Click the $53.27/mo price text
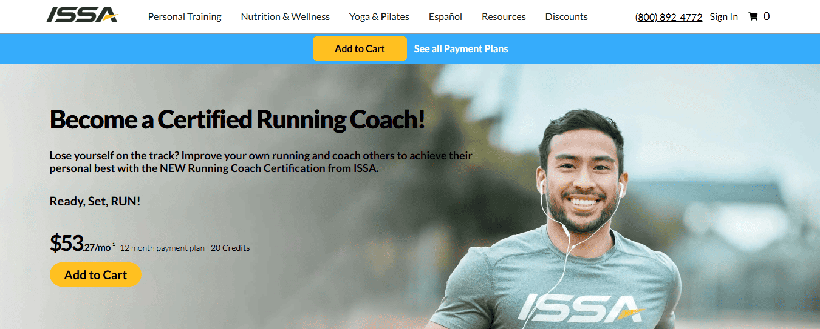820x329 pixels. tap(80, 244)
